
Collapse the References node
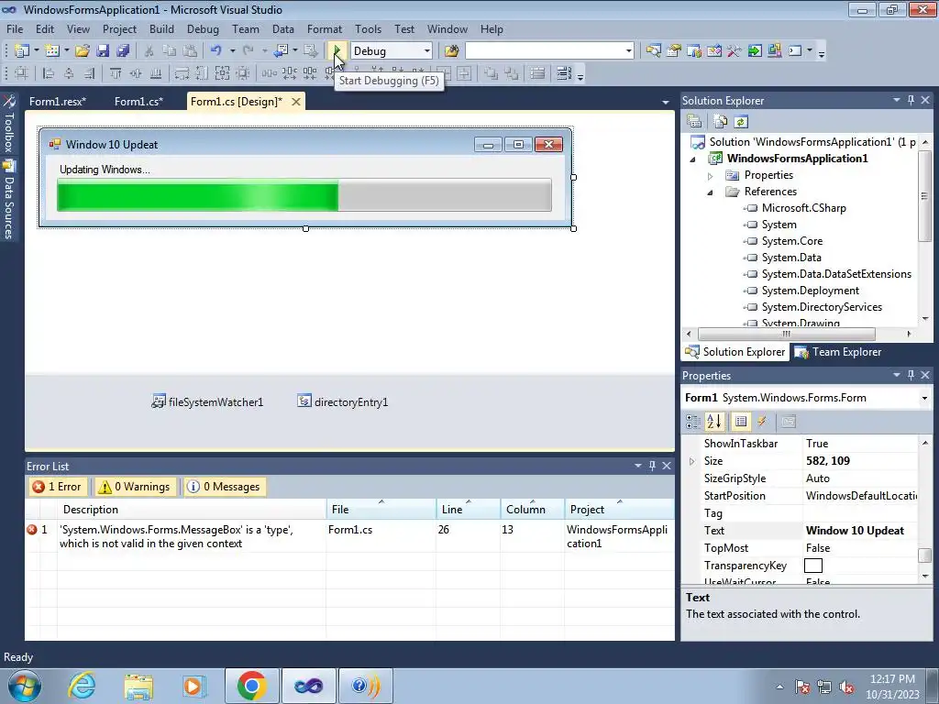tap(711, 192)
